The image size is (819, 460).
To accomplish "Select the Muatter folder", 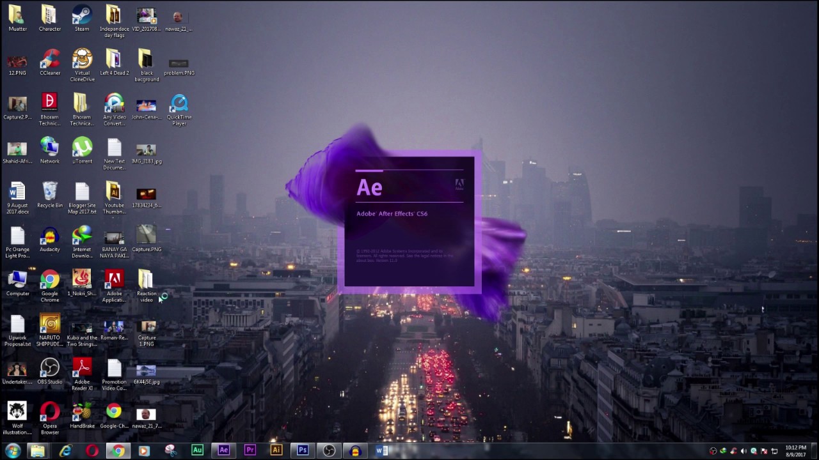I will (x=17, y=19).
